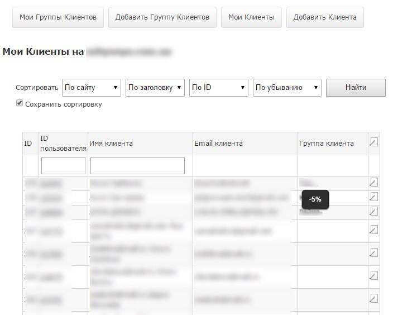Click edit icon for the seventh client row
The width and height of the screenshot is (398, 315).
(373, 297)
